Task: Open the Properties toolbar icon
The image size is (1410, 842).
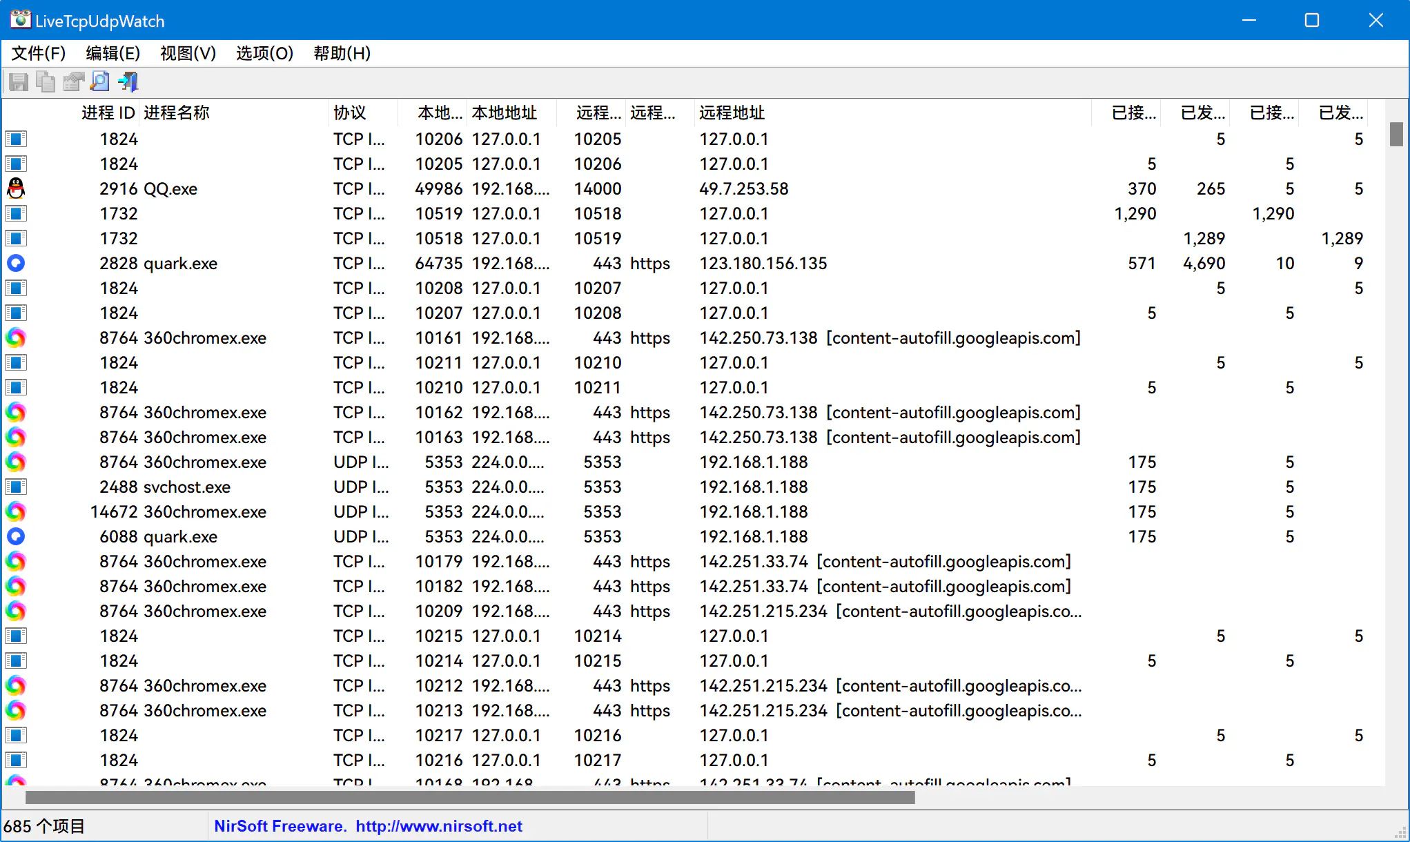Action: 73,82
